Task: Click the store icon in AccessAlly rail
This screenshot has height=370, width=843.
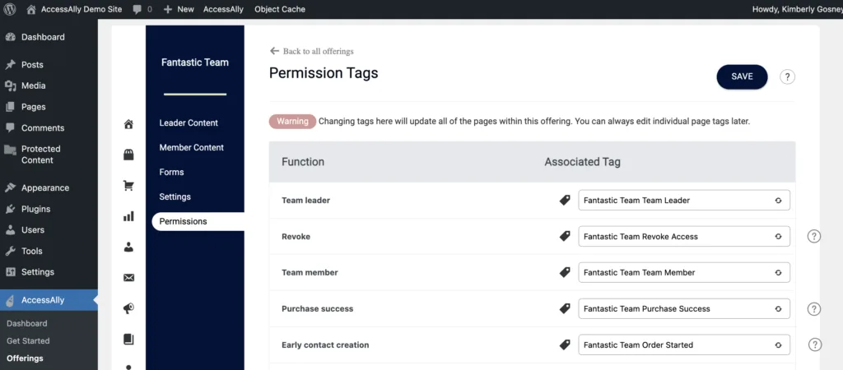Action: point(128,155)
